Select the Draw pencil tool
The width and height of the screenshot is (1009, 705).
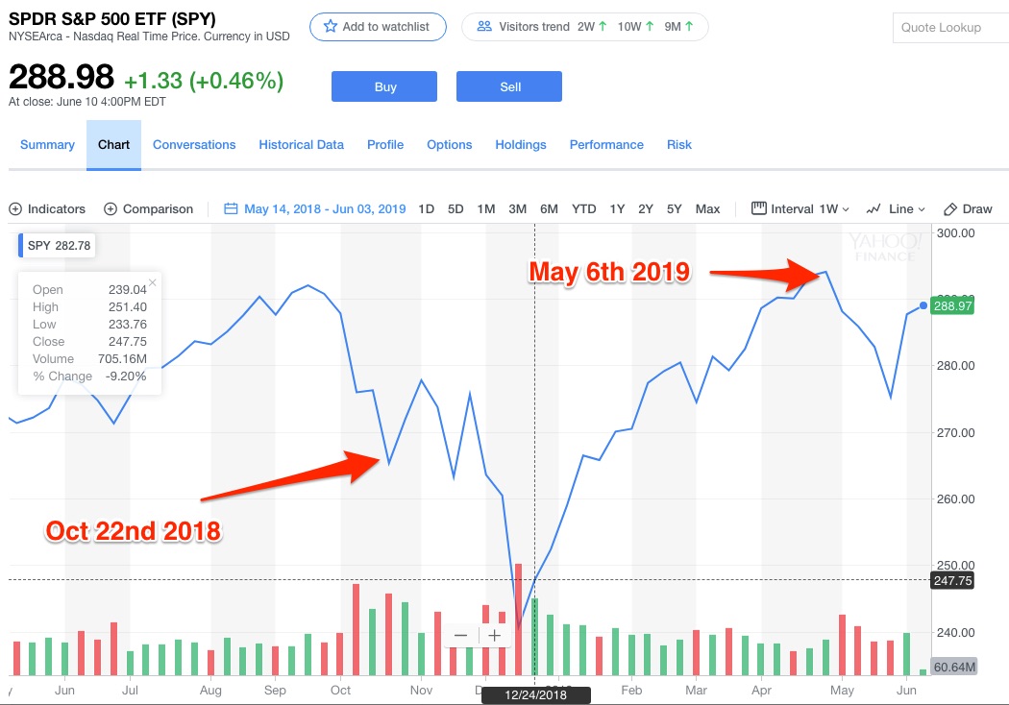click(x=950, y=208)
